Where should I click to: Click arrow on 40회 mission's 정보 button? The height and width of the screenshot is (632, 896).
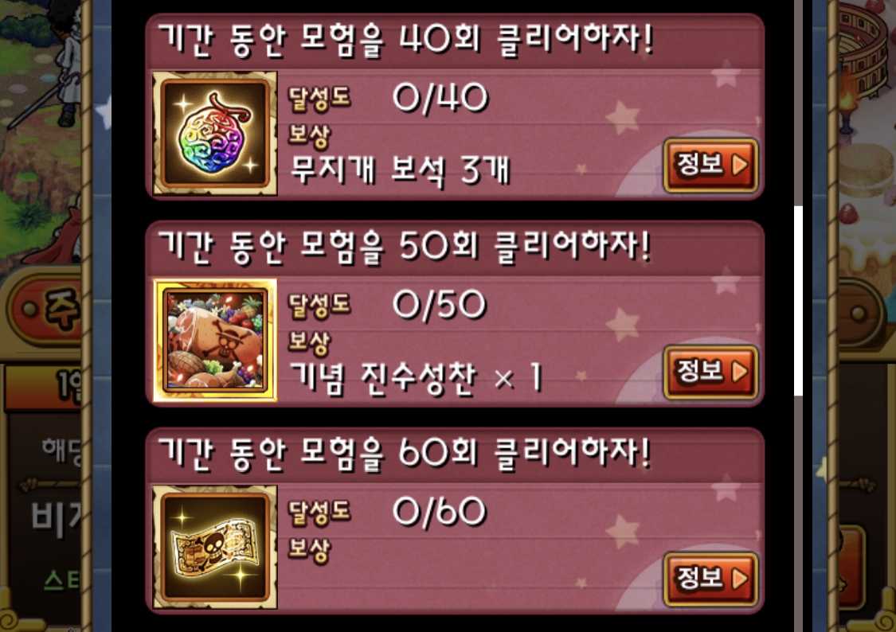739,165
